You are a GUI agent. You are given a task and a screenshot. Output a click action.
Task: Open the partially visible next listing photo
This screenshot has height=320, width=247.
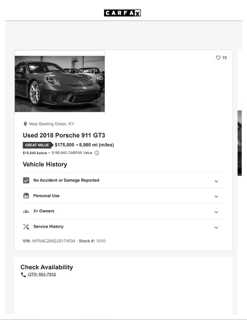click(x=239, y=143)
